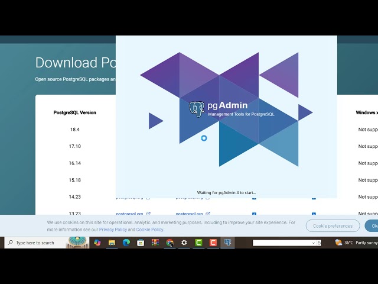Launch Google Chrome from the taskbar

[x=170, y=243]
